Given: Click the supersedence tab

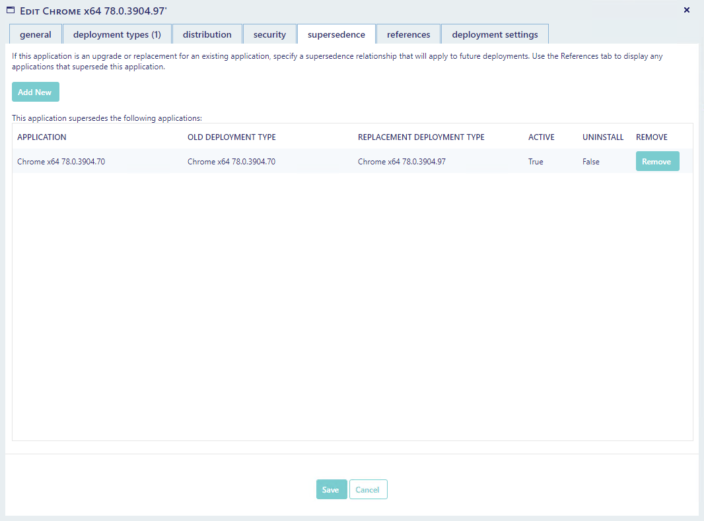Looking at the screenshot, I should pos(336,34).
